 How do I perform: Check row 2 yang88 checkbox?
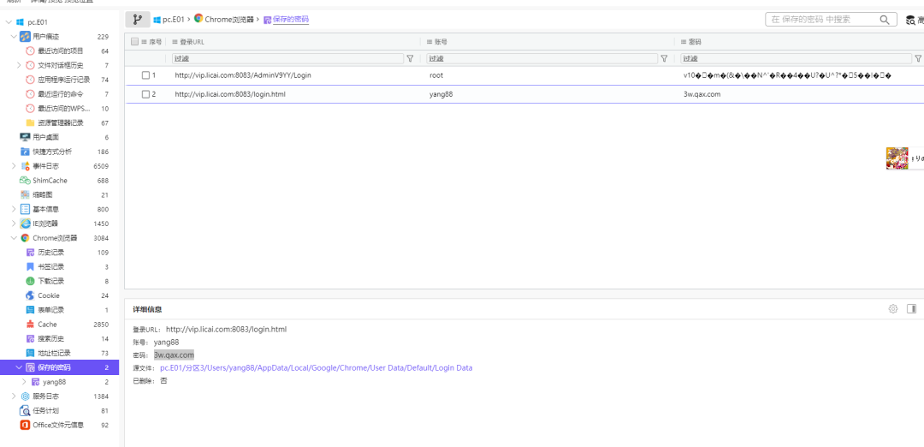point(145,94)
